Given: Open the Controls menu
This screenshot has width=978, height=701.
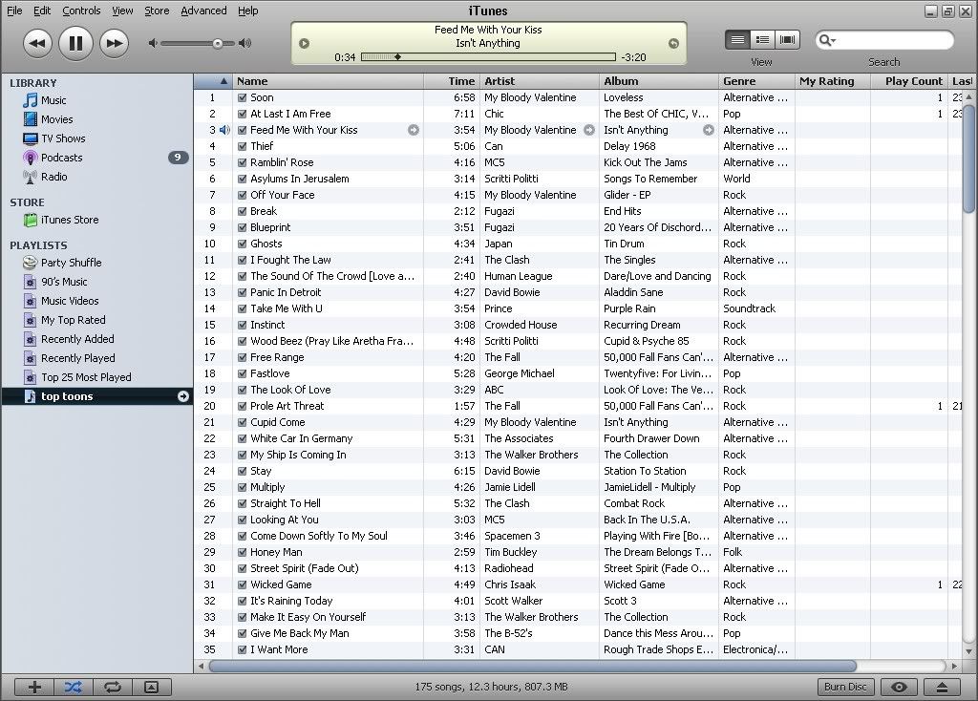Looking at the screenshot, I should click(x=81, y=11).
